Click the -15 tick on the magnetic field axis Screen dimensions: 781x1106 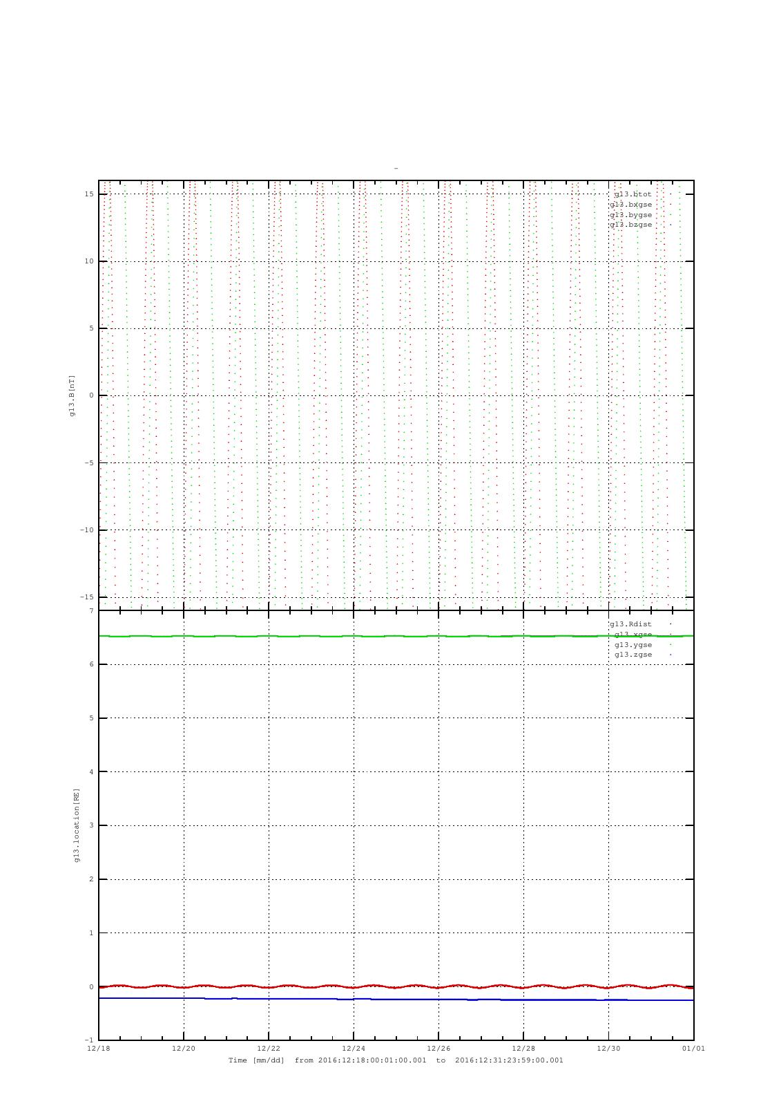coord(87,597)
